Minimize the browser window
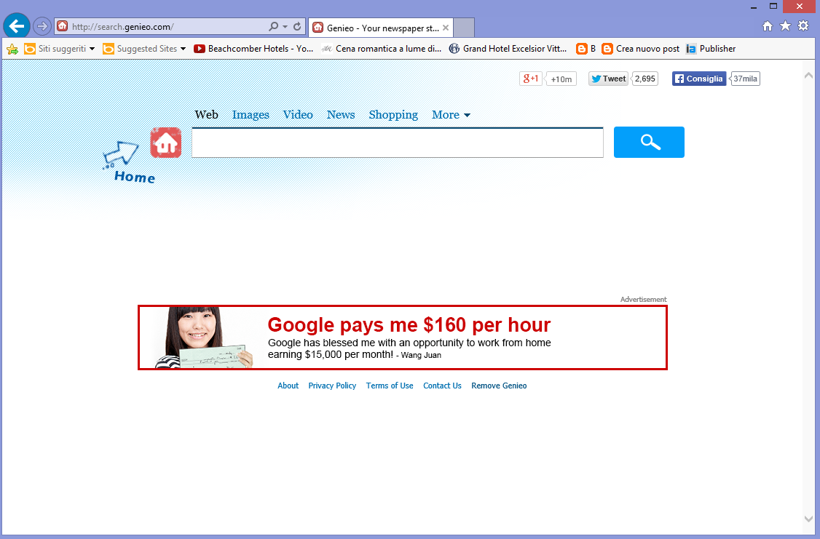The image size is (820, 539). (x=754, y=7)
